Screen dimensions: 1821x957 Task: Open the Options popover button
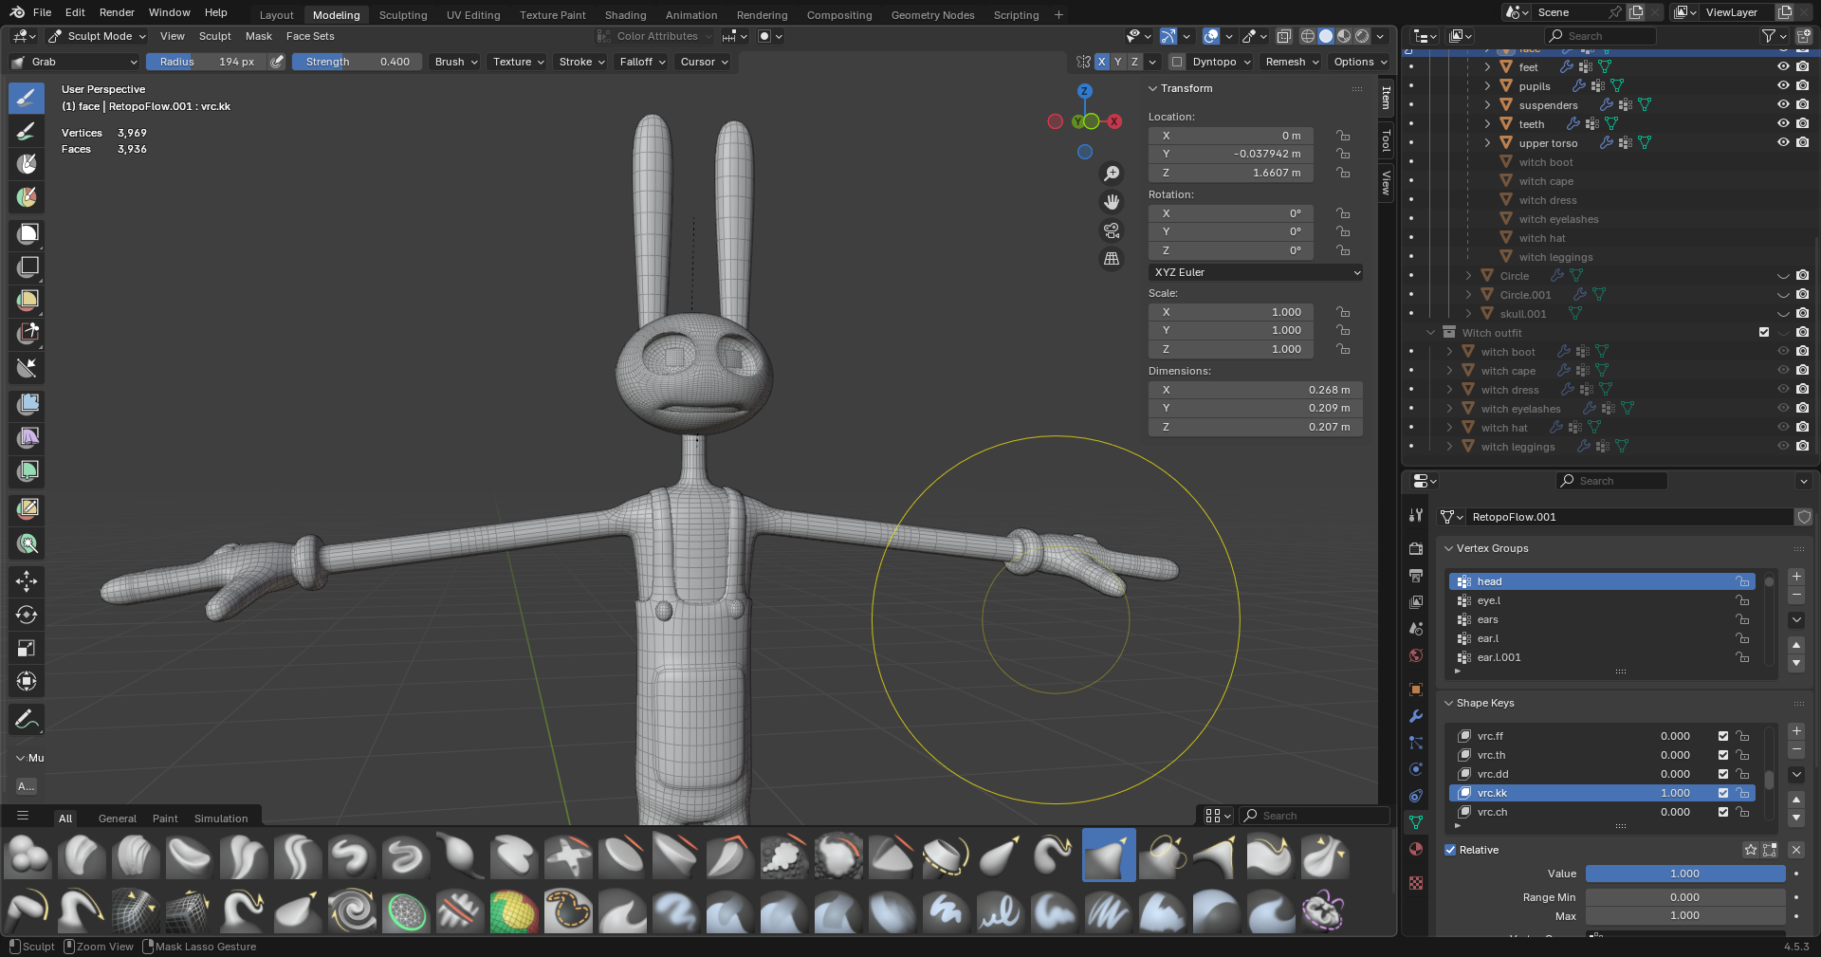click(x=1360, y=62)
